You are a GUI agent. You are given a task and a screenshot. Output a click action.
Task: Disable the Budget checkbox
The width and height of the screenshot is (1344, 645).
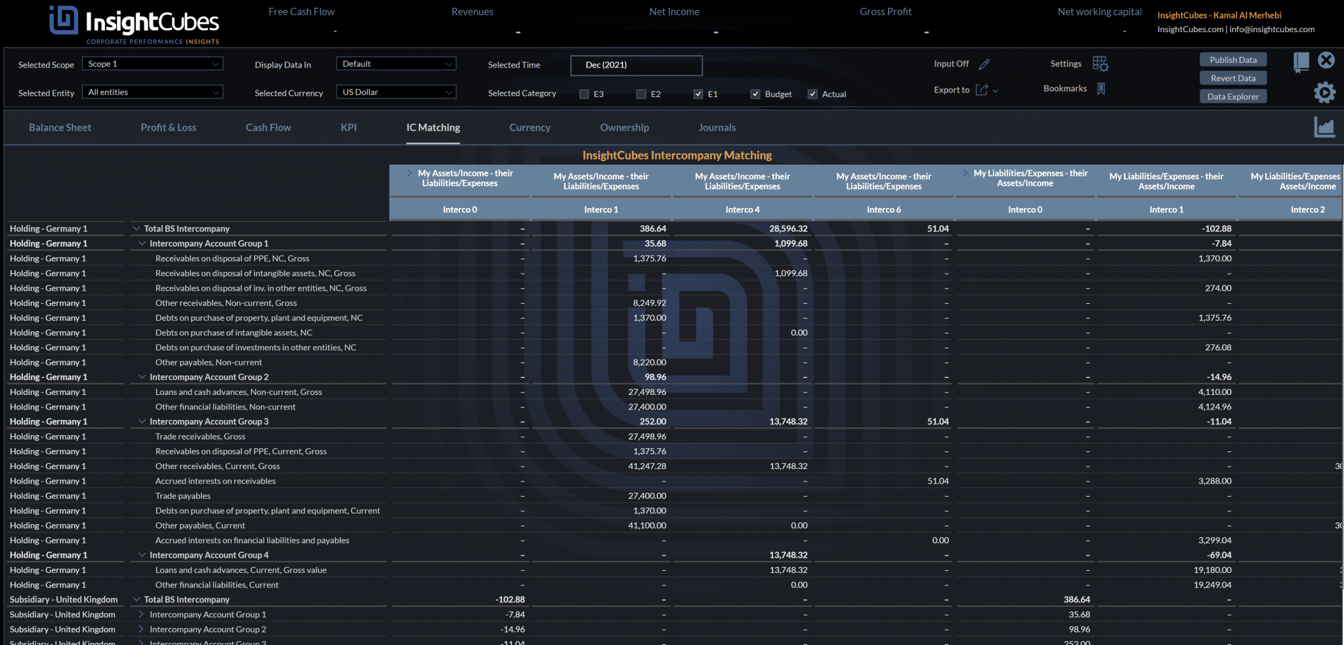pos(755,94)
